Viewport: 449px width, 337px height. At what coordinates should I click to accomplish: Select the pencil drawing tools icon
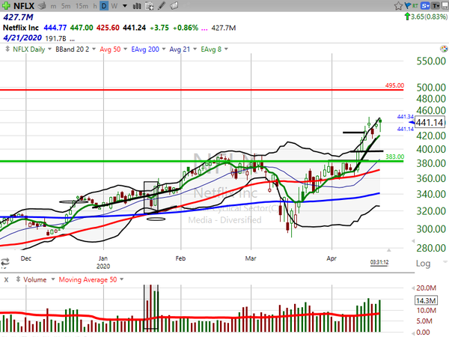coord(162,6)
